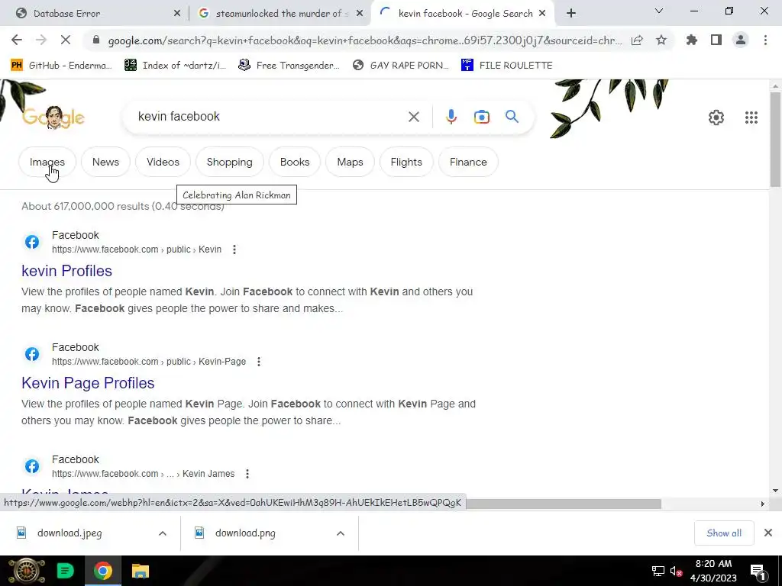Search by image with camera icon
This screenshot has width=782, height=586.
click(x=482, y=117)
